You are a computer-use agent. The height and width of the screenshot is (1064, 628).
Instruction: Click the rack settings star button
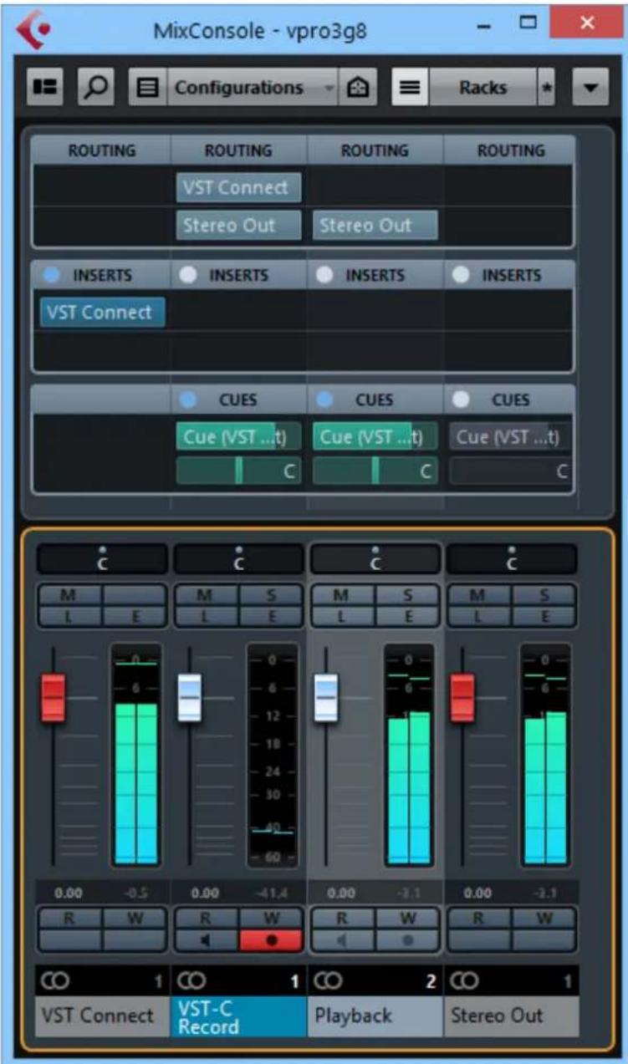(546, 88)
